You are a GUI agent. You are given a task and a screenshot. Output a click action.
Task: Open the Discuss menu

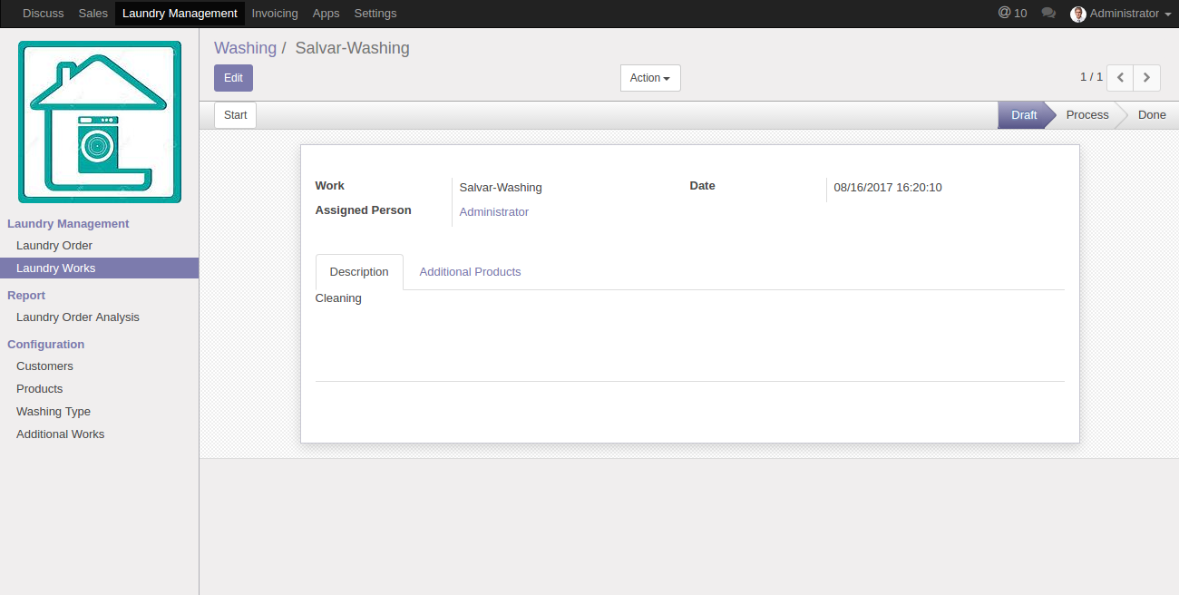click(x=44, y=14)
